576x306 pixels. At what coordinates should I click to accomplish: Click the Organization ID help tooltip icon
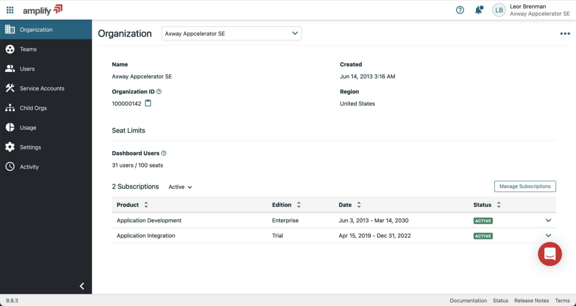(x=159, y=91)
